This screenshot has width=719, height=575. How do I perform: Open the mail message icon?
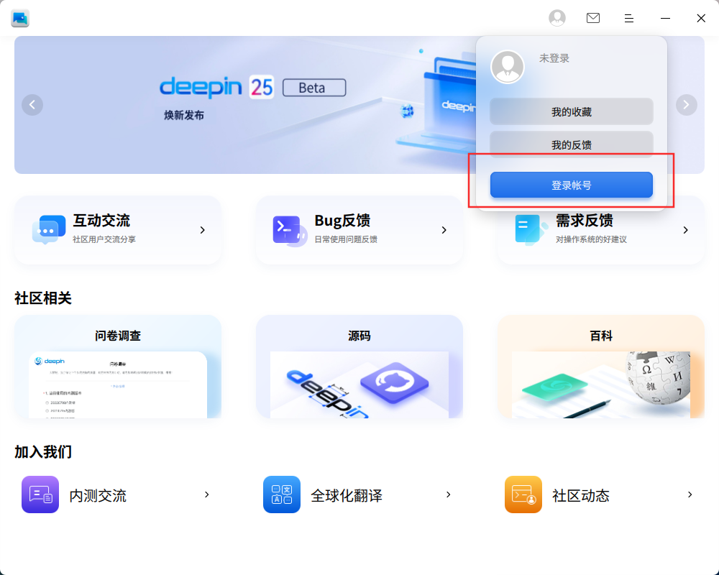coord(593,18)
